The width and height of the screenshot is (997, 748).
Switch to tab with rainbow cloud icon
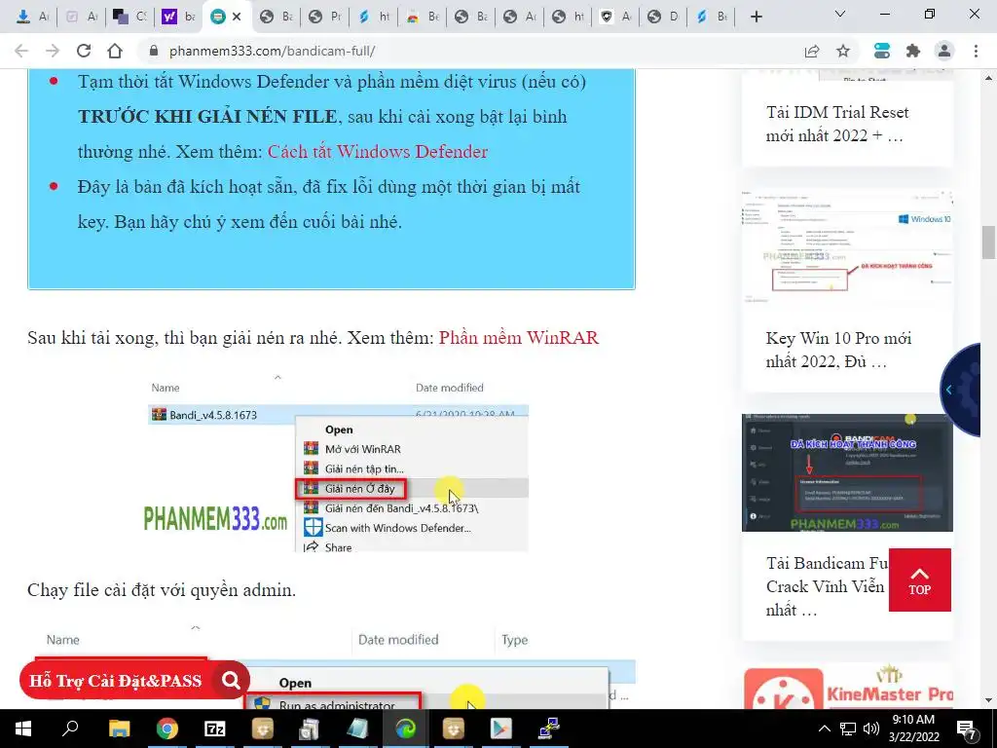click(422, 17)
